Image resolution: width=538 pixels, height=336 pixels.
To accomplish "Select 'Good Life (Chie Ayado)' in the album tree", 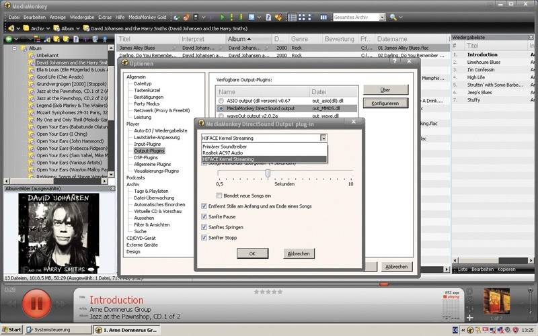I will pos(60,77).
